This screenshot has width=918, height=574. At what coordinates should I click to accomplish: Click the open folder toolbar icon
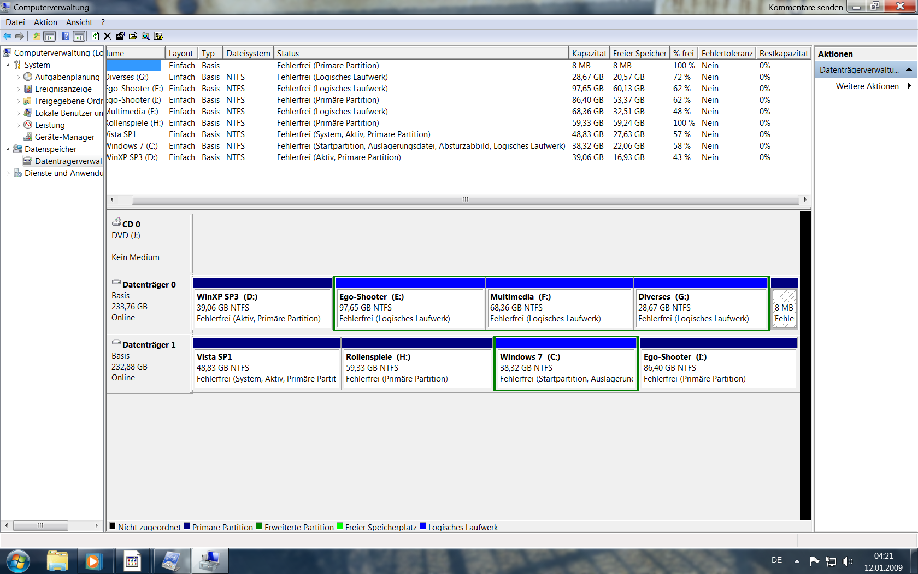pyautogui.click(x=133, y=36)
